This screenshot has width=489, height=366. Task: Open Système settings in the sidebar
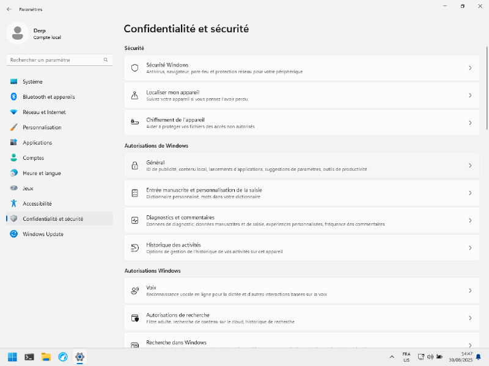click(x=31, y=81)
